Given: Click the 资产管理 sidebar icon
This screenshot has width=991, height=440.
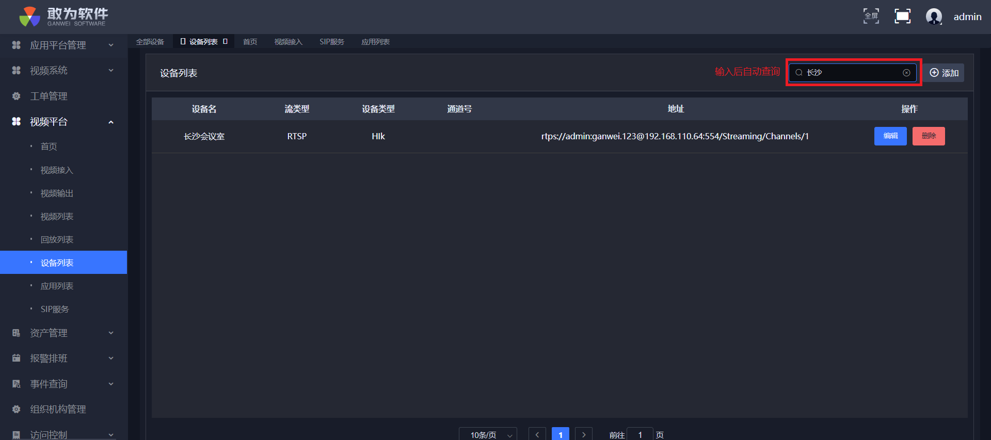Looking at the screenshot, I should pos(17,333).
